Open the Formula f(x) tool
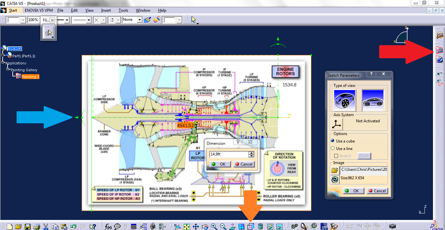 tap(109, 226)
